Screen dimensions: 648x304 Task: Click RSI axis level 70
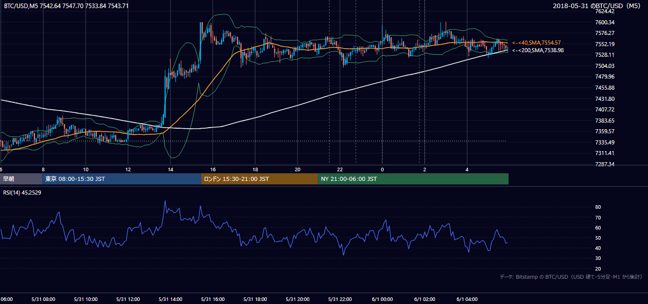598,217
